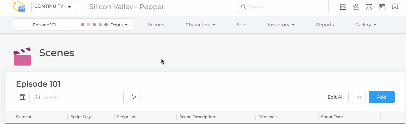The image size is (406, 124).
Task: Open the mail envelope icon
Action: 369,7
